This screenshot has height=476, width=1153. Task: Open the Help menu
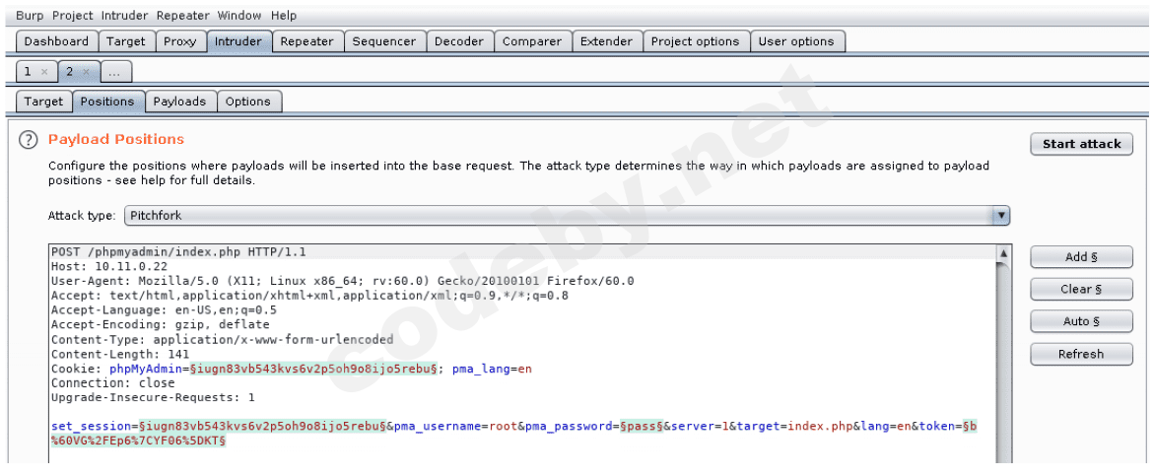coord(284,15)
